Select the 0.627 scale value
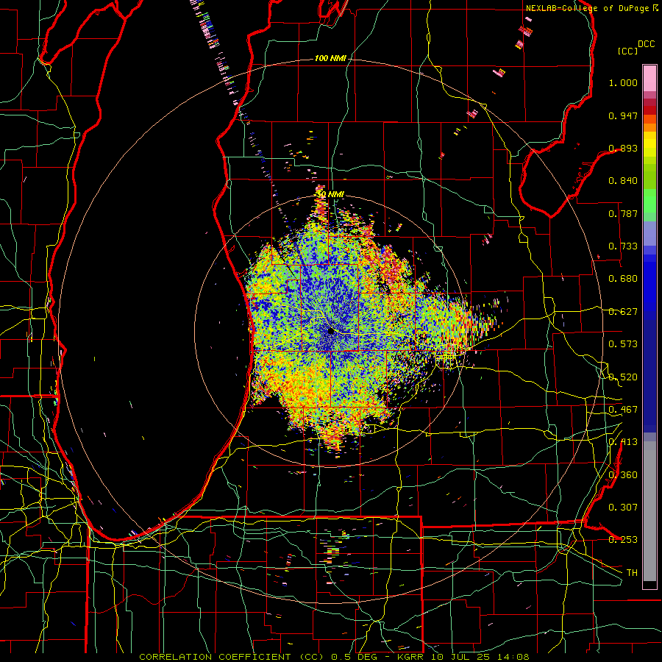The width and height of the screenshot is (662, 662). click(x=623, y=312)
